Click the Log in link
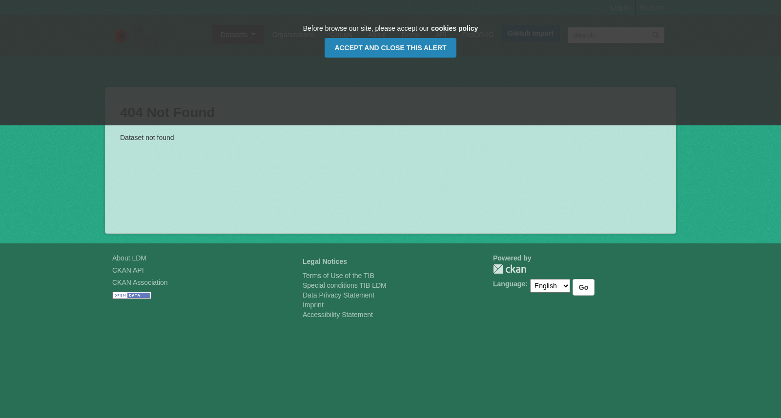 click(620, 7)
